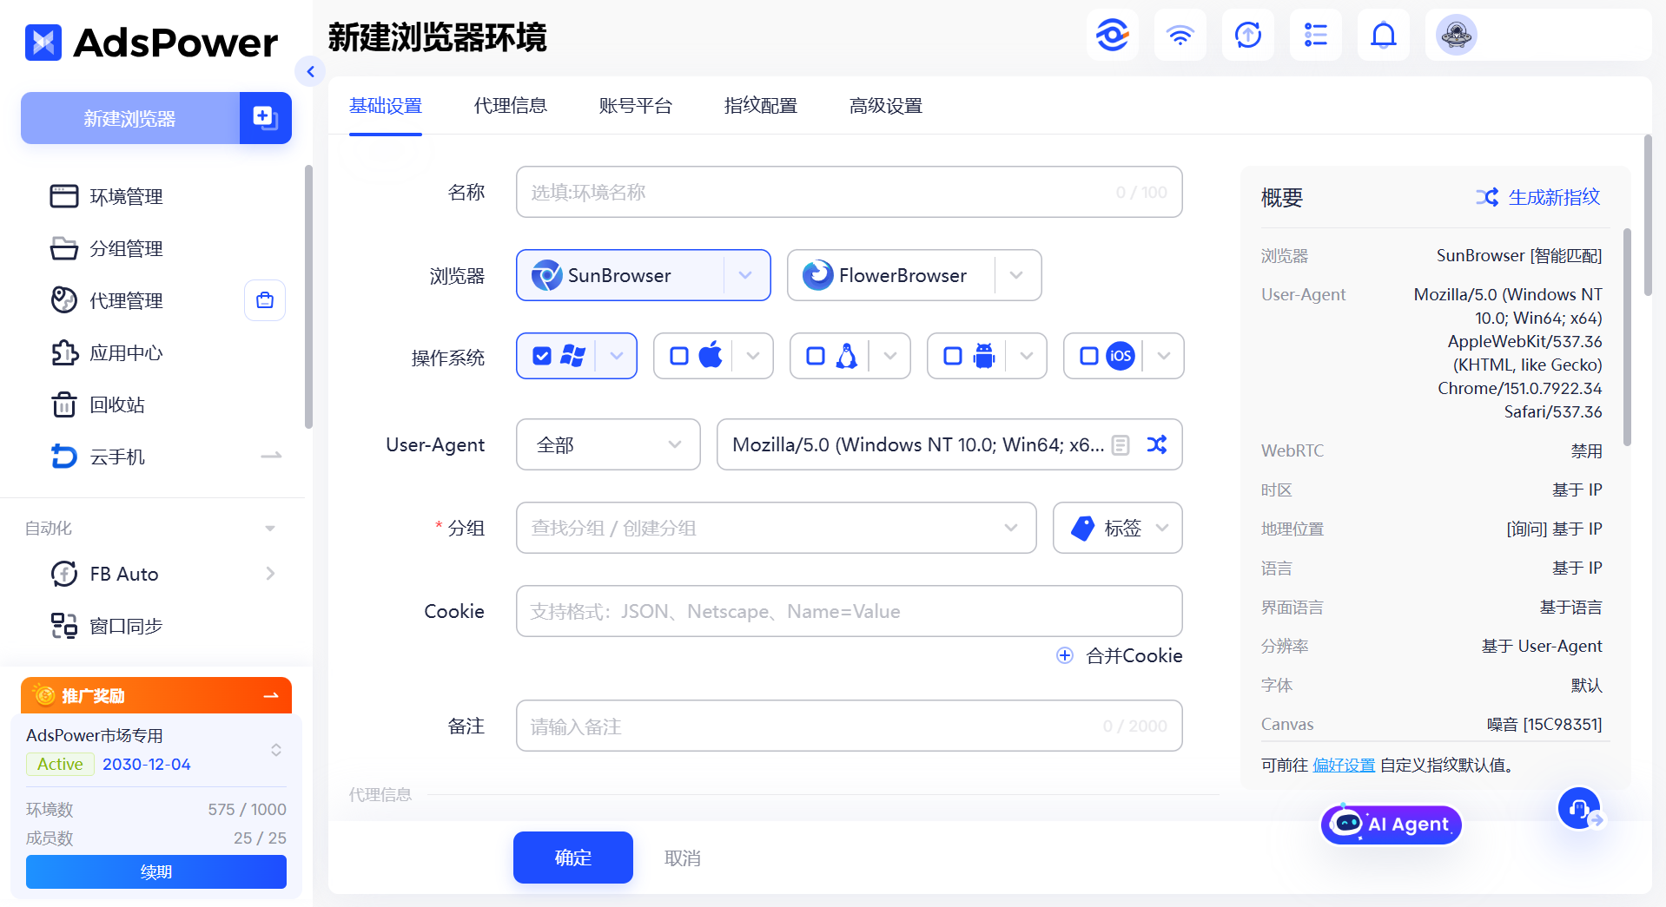Open the AI Agent assistant
Screen dimensions: 1666x907
(x=1391, y=824)
